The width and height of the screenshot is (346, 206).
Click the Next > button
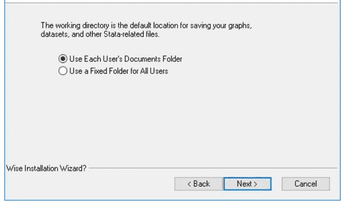(x=247, y=183)
